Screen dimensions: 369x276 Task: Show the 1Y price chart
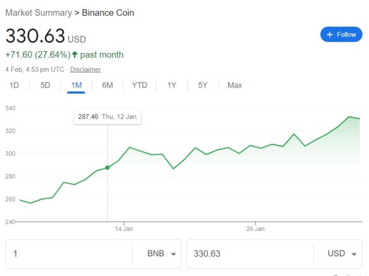pos(172,85)
